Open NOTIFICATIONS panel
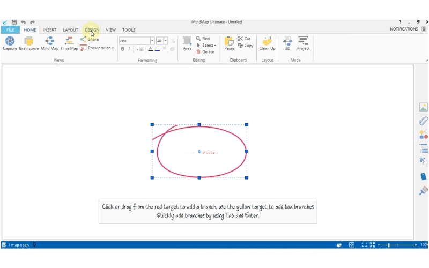Viewport: 429px width, 268px height. tap(408, 29)
